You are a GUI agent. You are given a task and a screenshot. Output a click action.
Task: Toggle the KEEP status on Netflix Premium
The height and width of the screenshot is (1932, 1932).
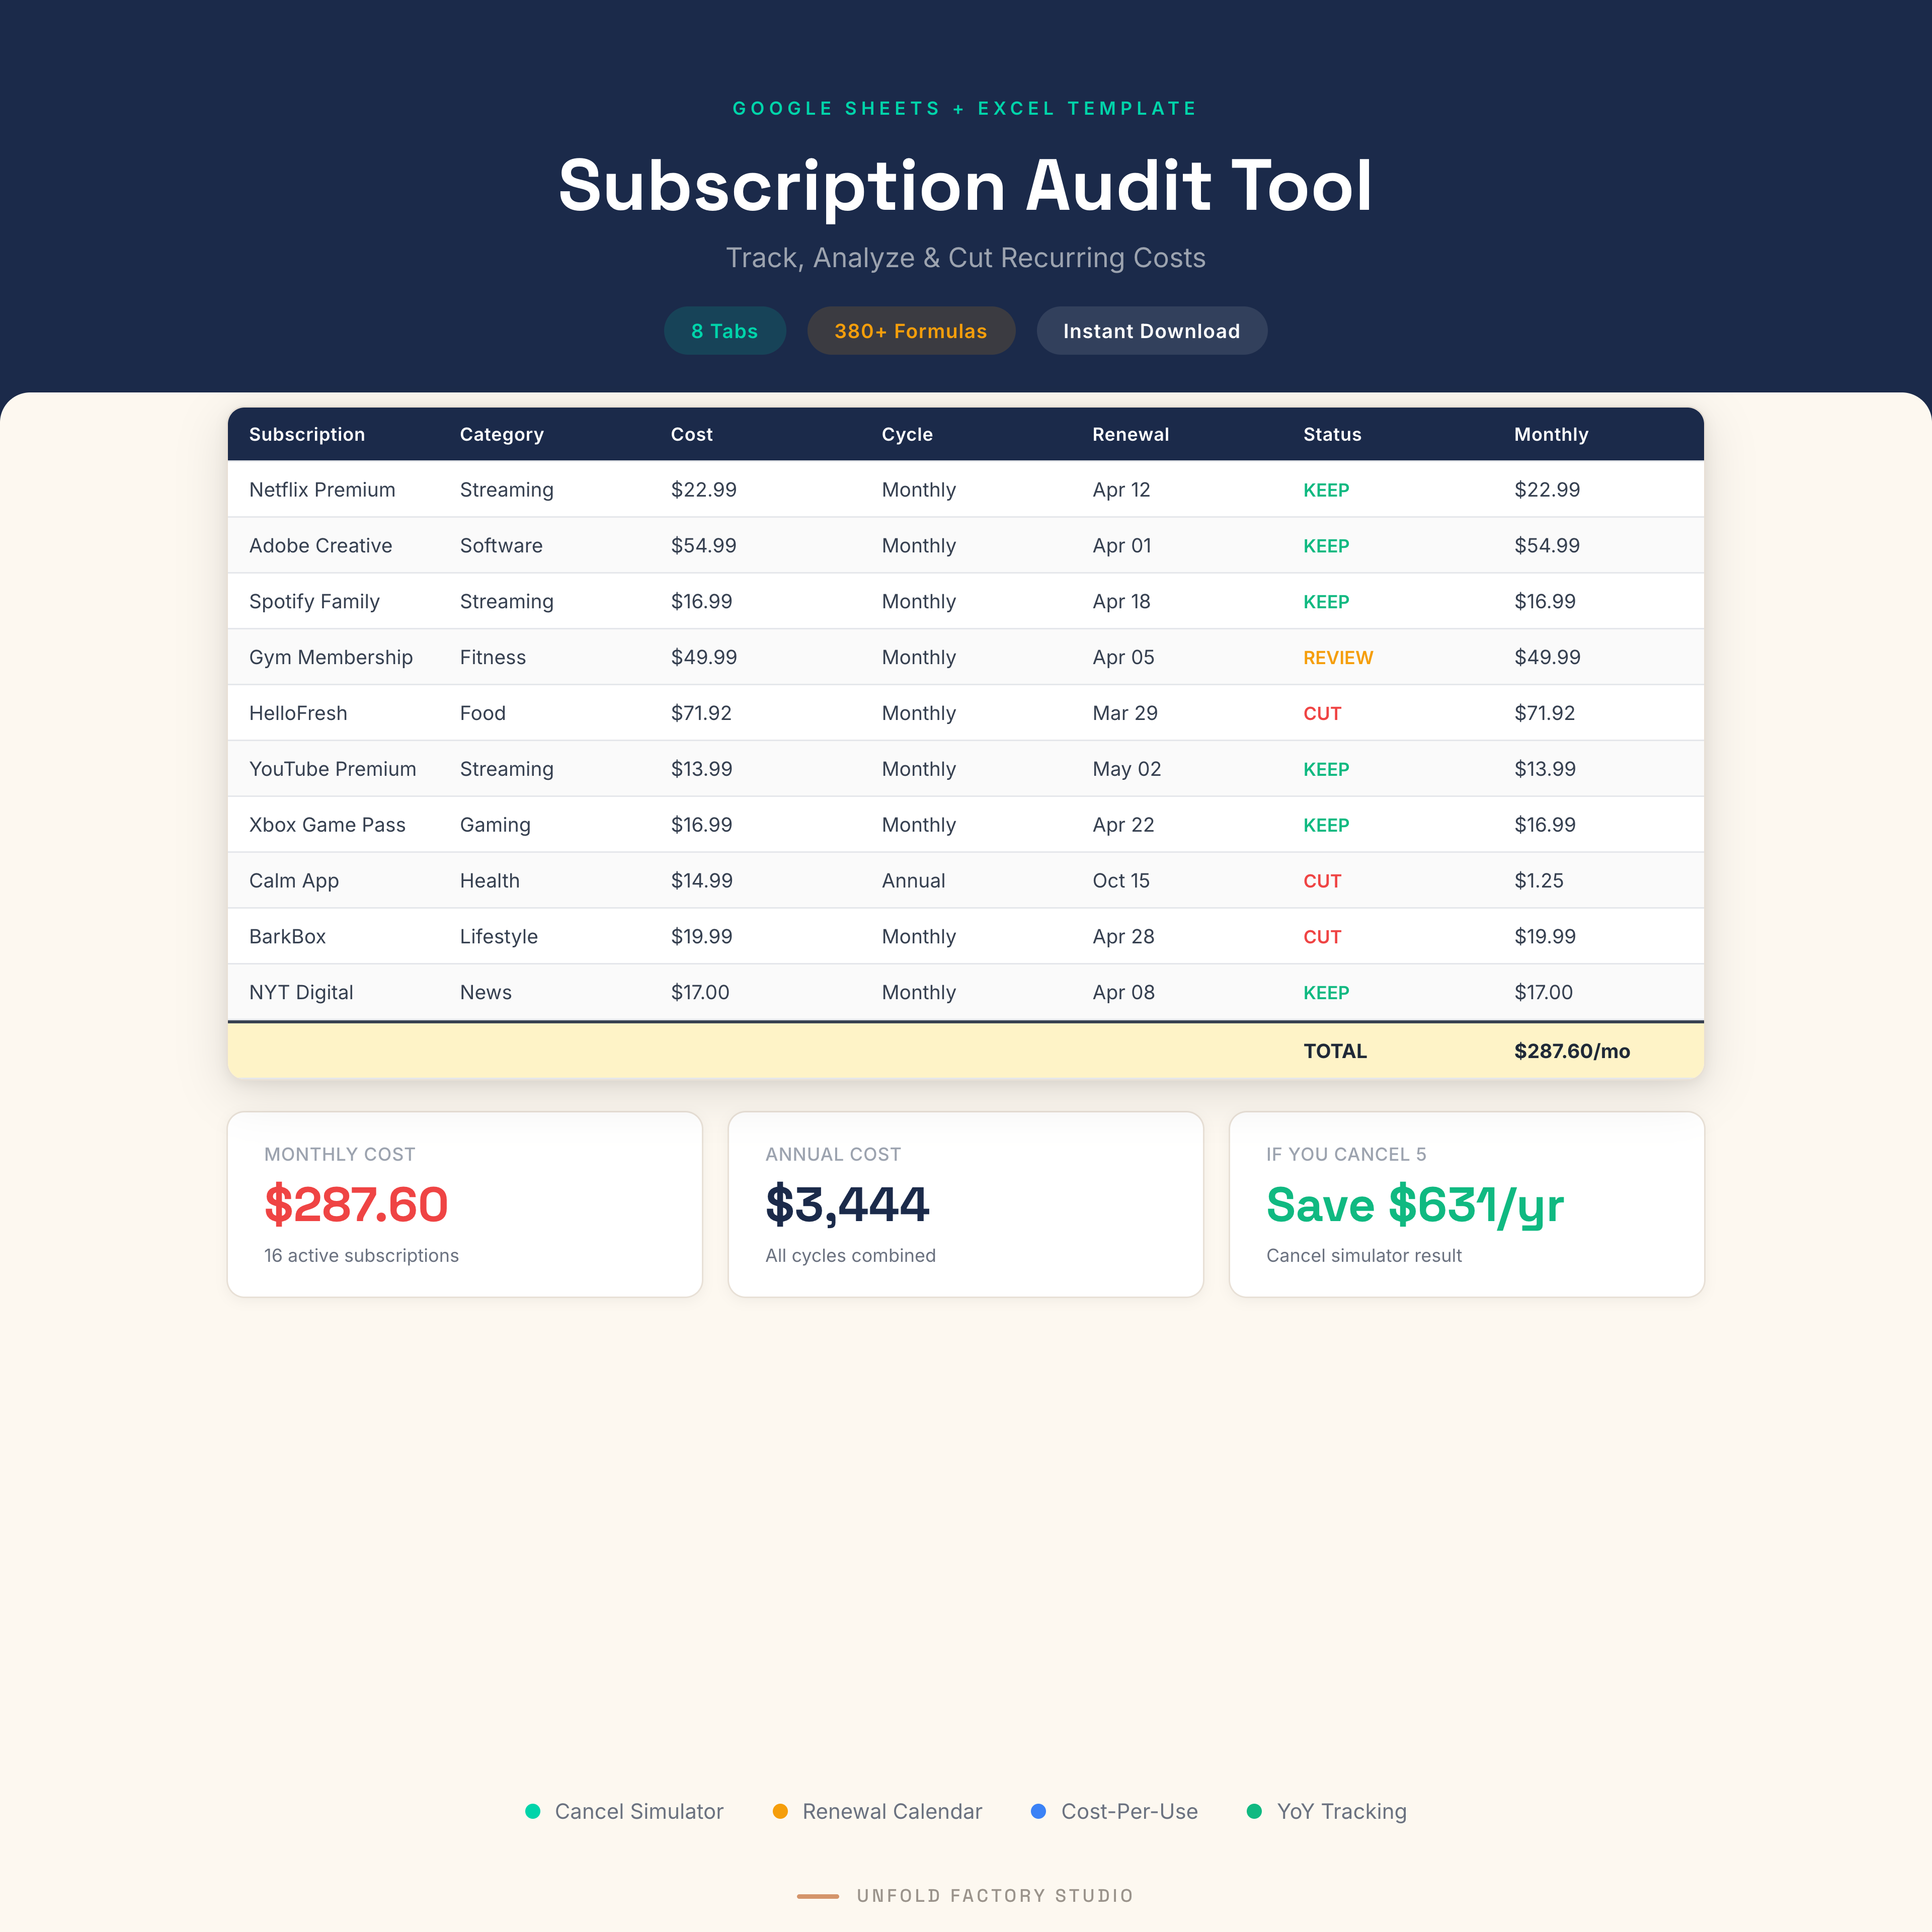1326,490
